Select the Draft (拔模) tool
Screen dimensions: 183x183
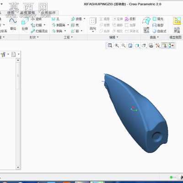[76, 19]
